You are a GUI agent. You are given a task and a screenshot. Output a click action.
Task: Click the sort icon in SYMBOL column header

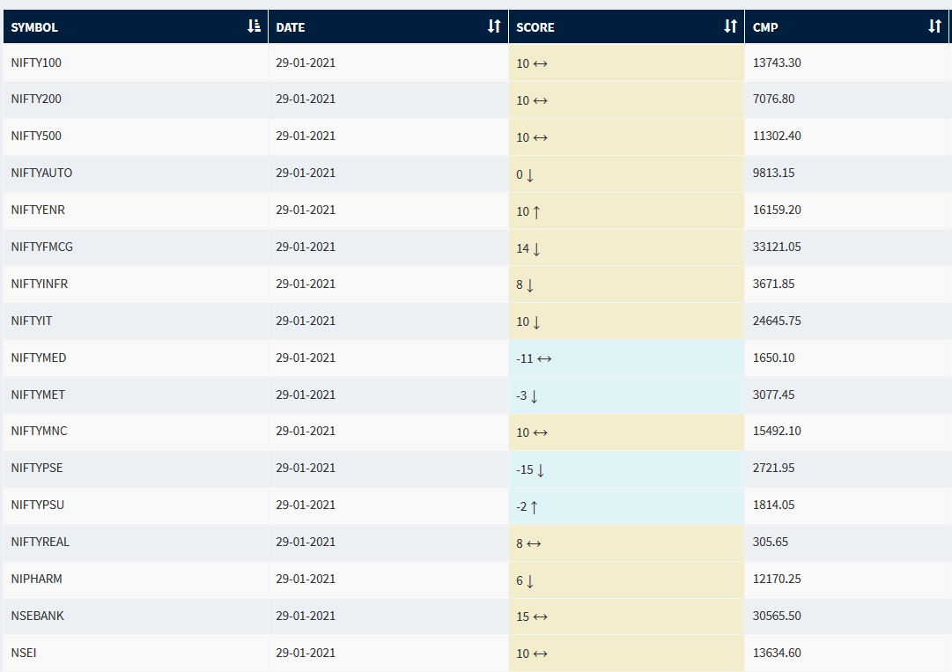click(254, 26)
